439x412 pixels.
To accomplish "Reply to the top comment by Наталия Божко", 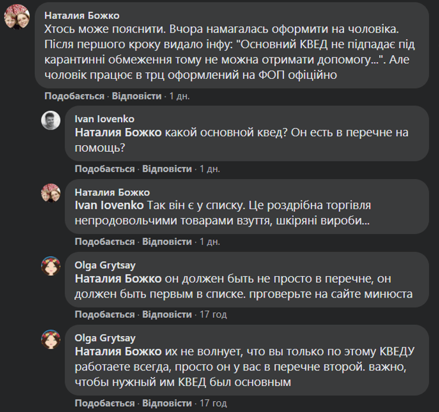I will point(136,96).
